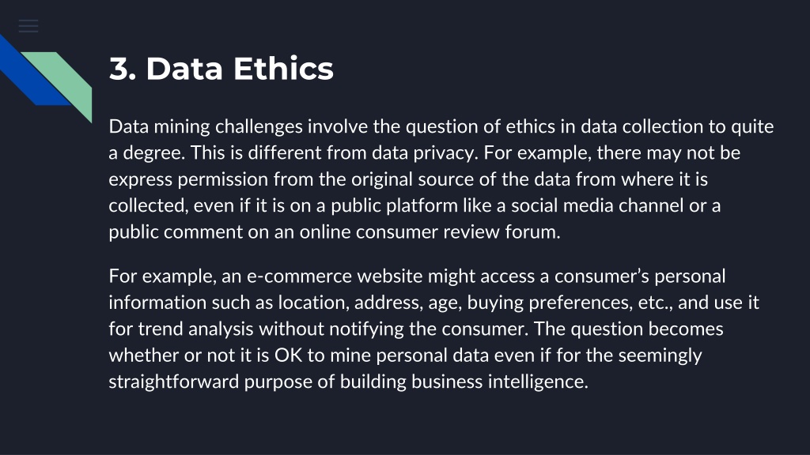
Task: Open the hamburger menu icon
Action: pos(28,26)
